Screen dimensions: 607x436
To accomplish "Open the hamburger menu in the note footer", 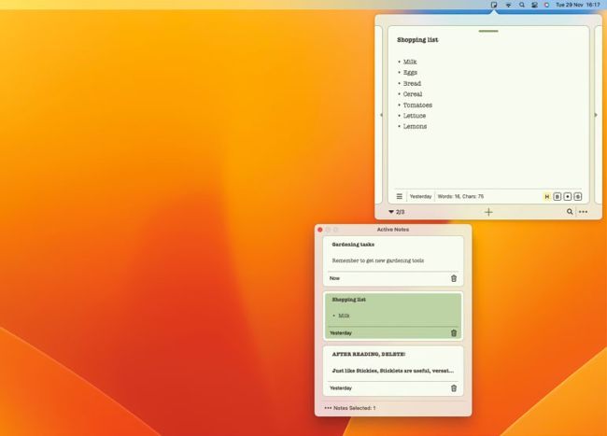I will coord(400,196).
